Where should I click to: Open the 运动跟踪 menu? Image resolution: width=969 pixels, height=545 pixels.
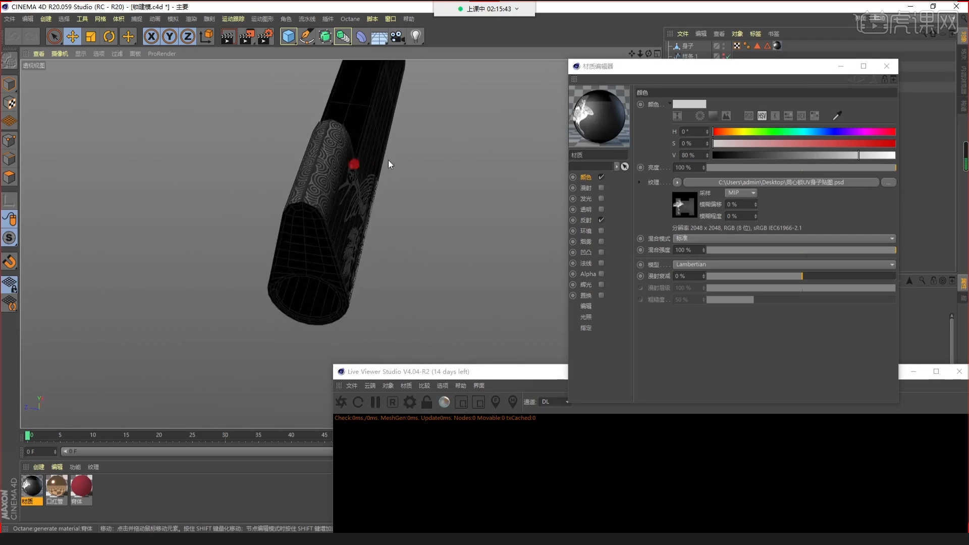[x=233, y=19]
